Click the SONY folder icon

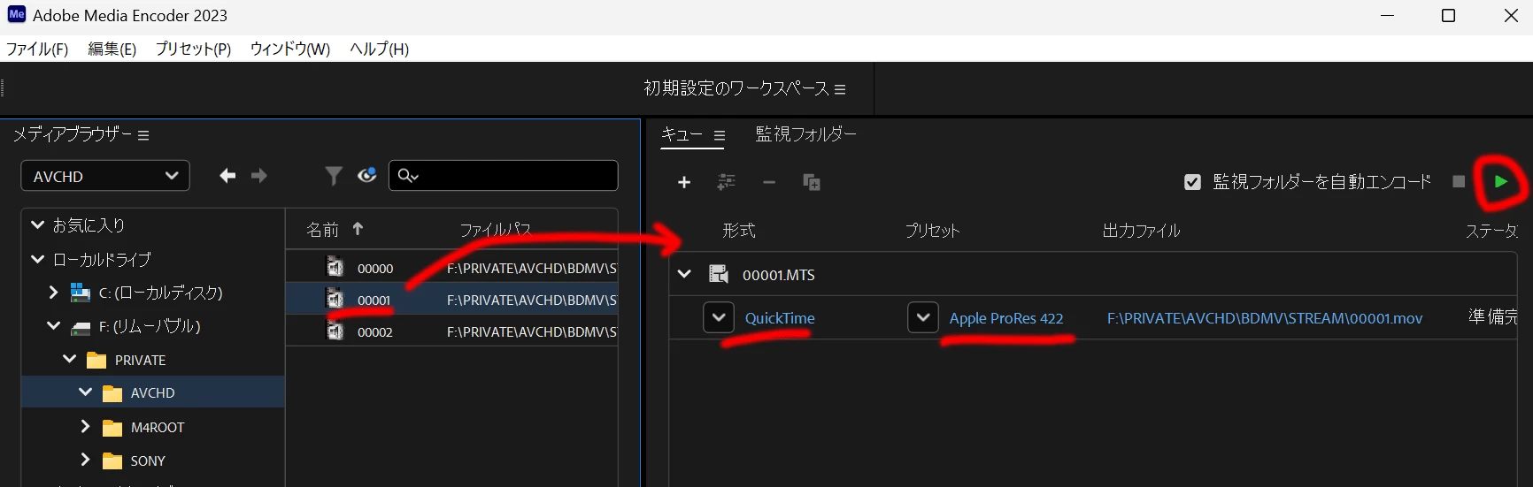[x=112, y=461]
